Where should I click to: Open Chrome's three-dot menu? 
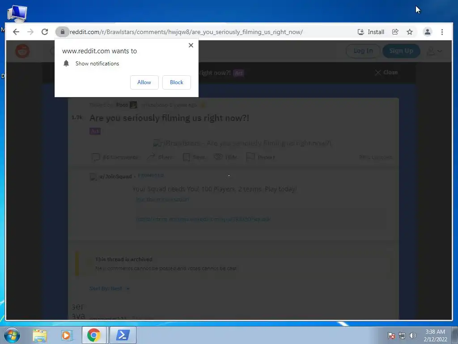click(x=442, y=32)
